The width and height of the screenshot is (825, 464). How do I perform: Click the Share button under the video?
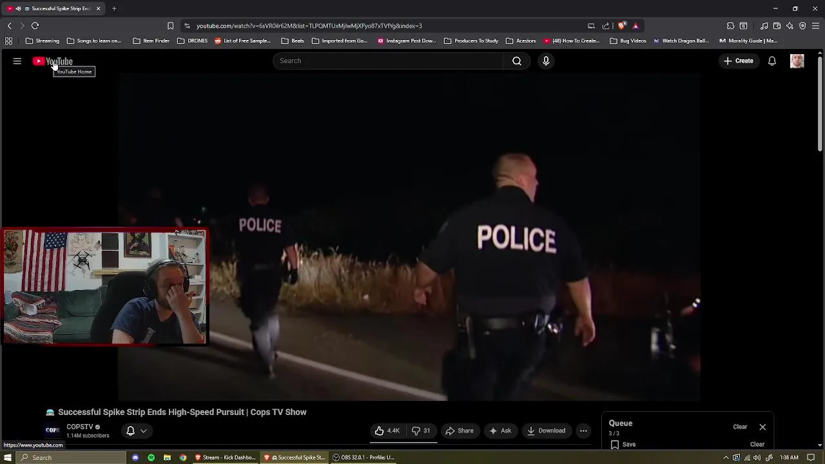pos(460,430)
